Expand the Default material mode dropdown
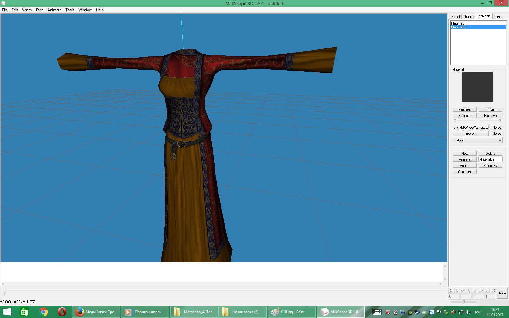Screen dimensions: 509x318 tap(477, 140)
